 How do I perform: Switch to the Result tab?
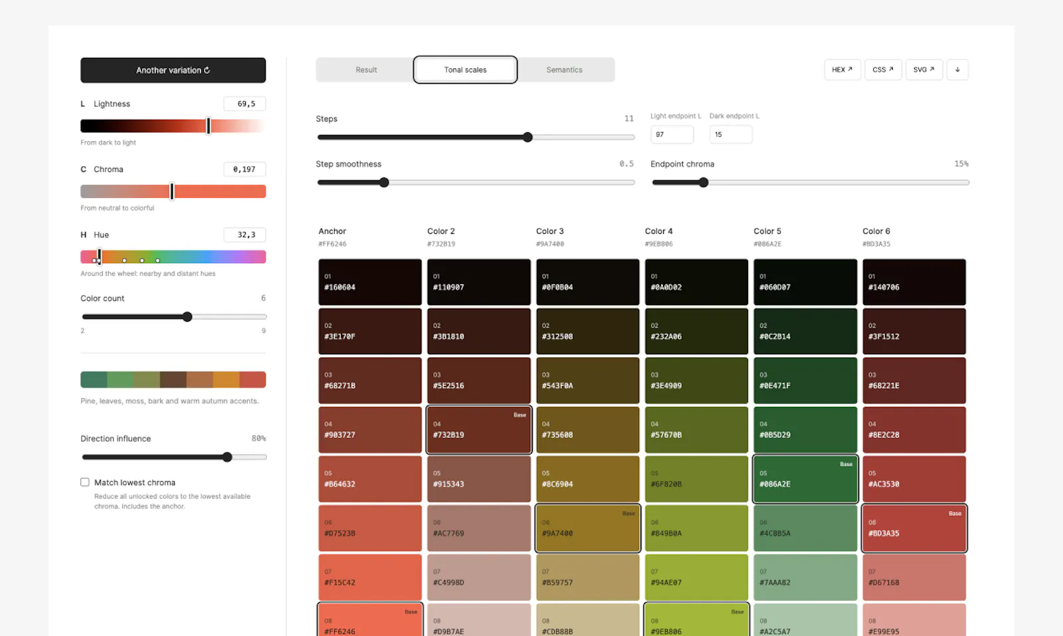366,70
